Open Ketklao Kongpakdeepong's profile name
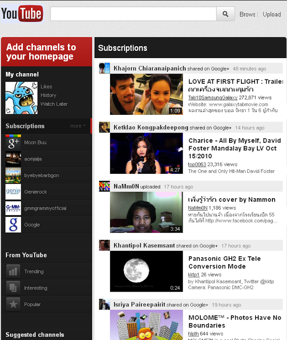This screenshot has width=287, height=340. tap(151, 128)
